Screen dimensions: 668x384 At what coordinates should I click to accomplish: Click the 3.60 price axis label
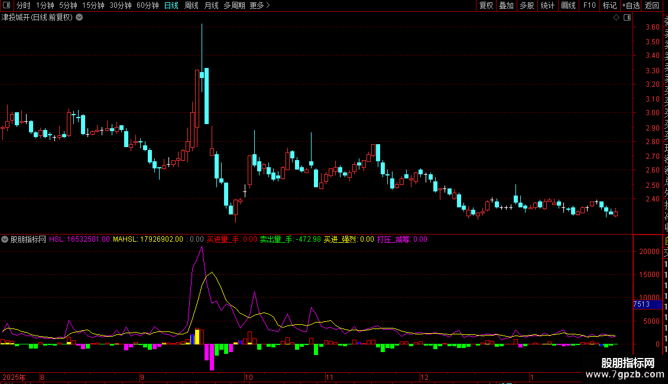coord(652,27)
